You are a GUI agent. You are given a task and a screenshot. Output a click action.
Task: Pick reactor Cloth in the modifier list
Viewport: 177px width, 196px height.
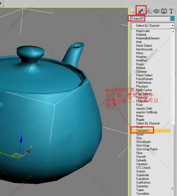tap(144, 109)
